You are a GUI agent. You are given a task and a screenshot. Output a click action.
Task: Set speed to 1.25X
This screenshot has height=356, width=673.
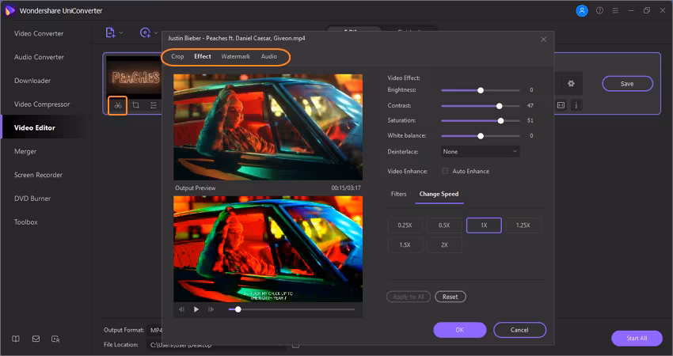(x=523, y=225)
